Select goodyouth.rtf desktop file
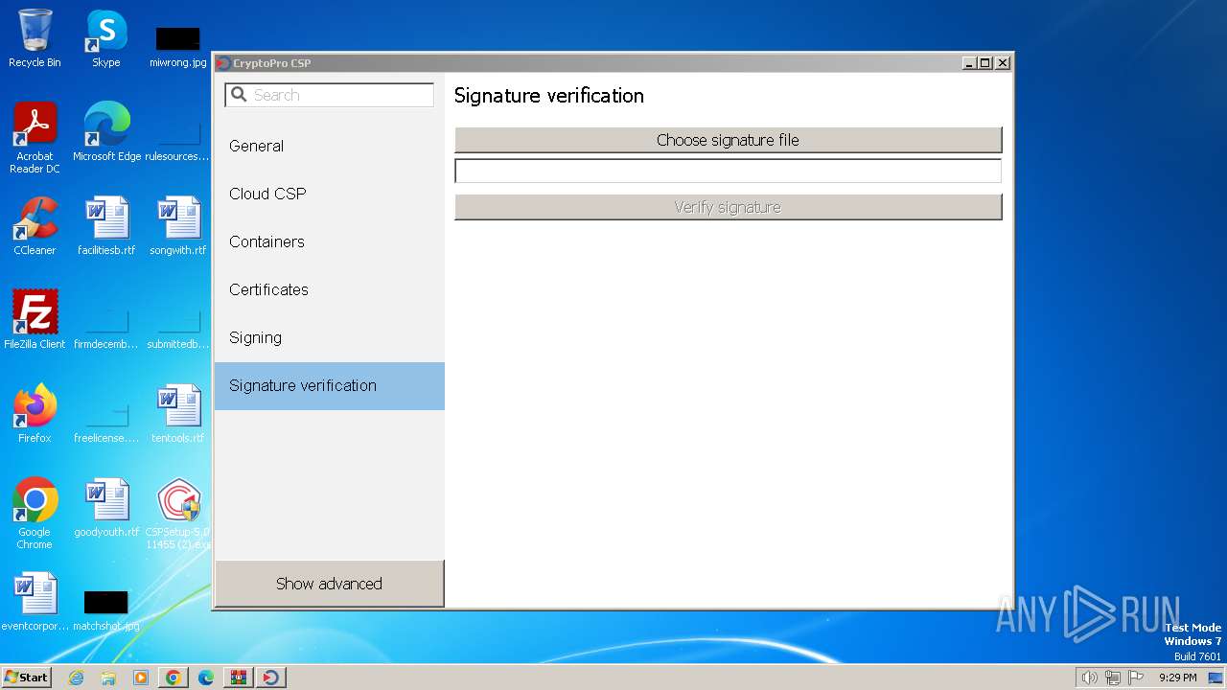 (x=106, y=508)
